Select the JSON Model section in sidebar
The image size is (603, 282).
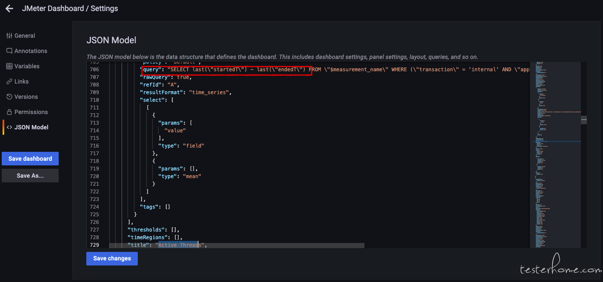(x=27, y=127)
